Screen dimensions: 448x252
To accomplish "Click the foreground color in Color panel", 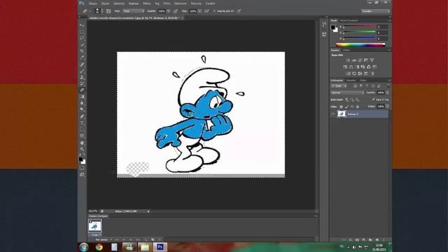I will click(x=333, y=27).
